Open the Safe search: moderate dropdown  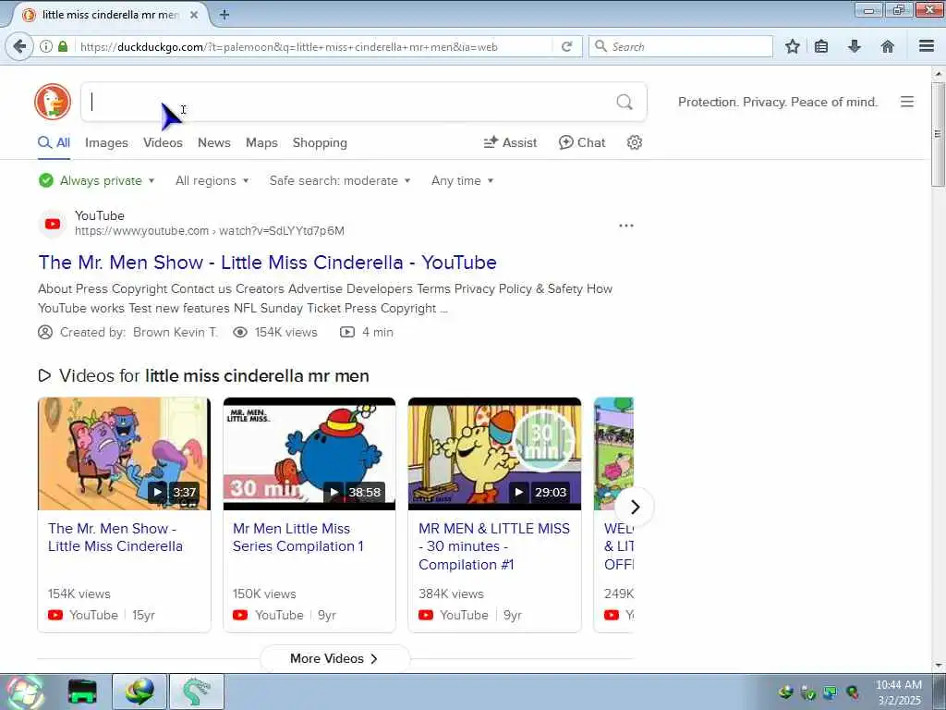point(340,180)
